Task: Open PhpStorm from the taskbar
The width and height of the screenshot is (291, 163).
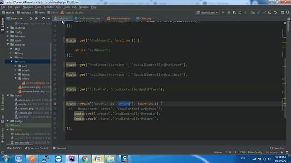Action: tap(72, 159)
